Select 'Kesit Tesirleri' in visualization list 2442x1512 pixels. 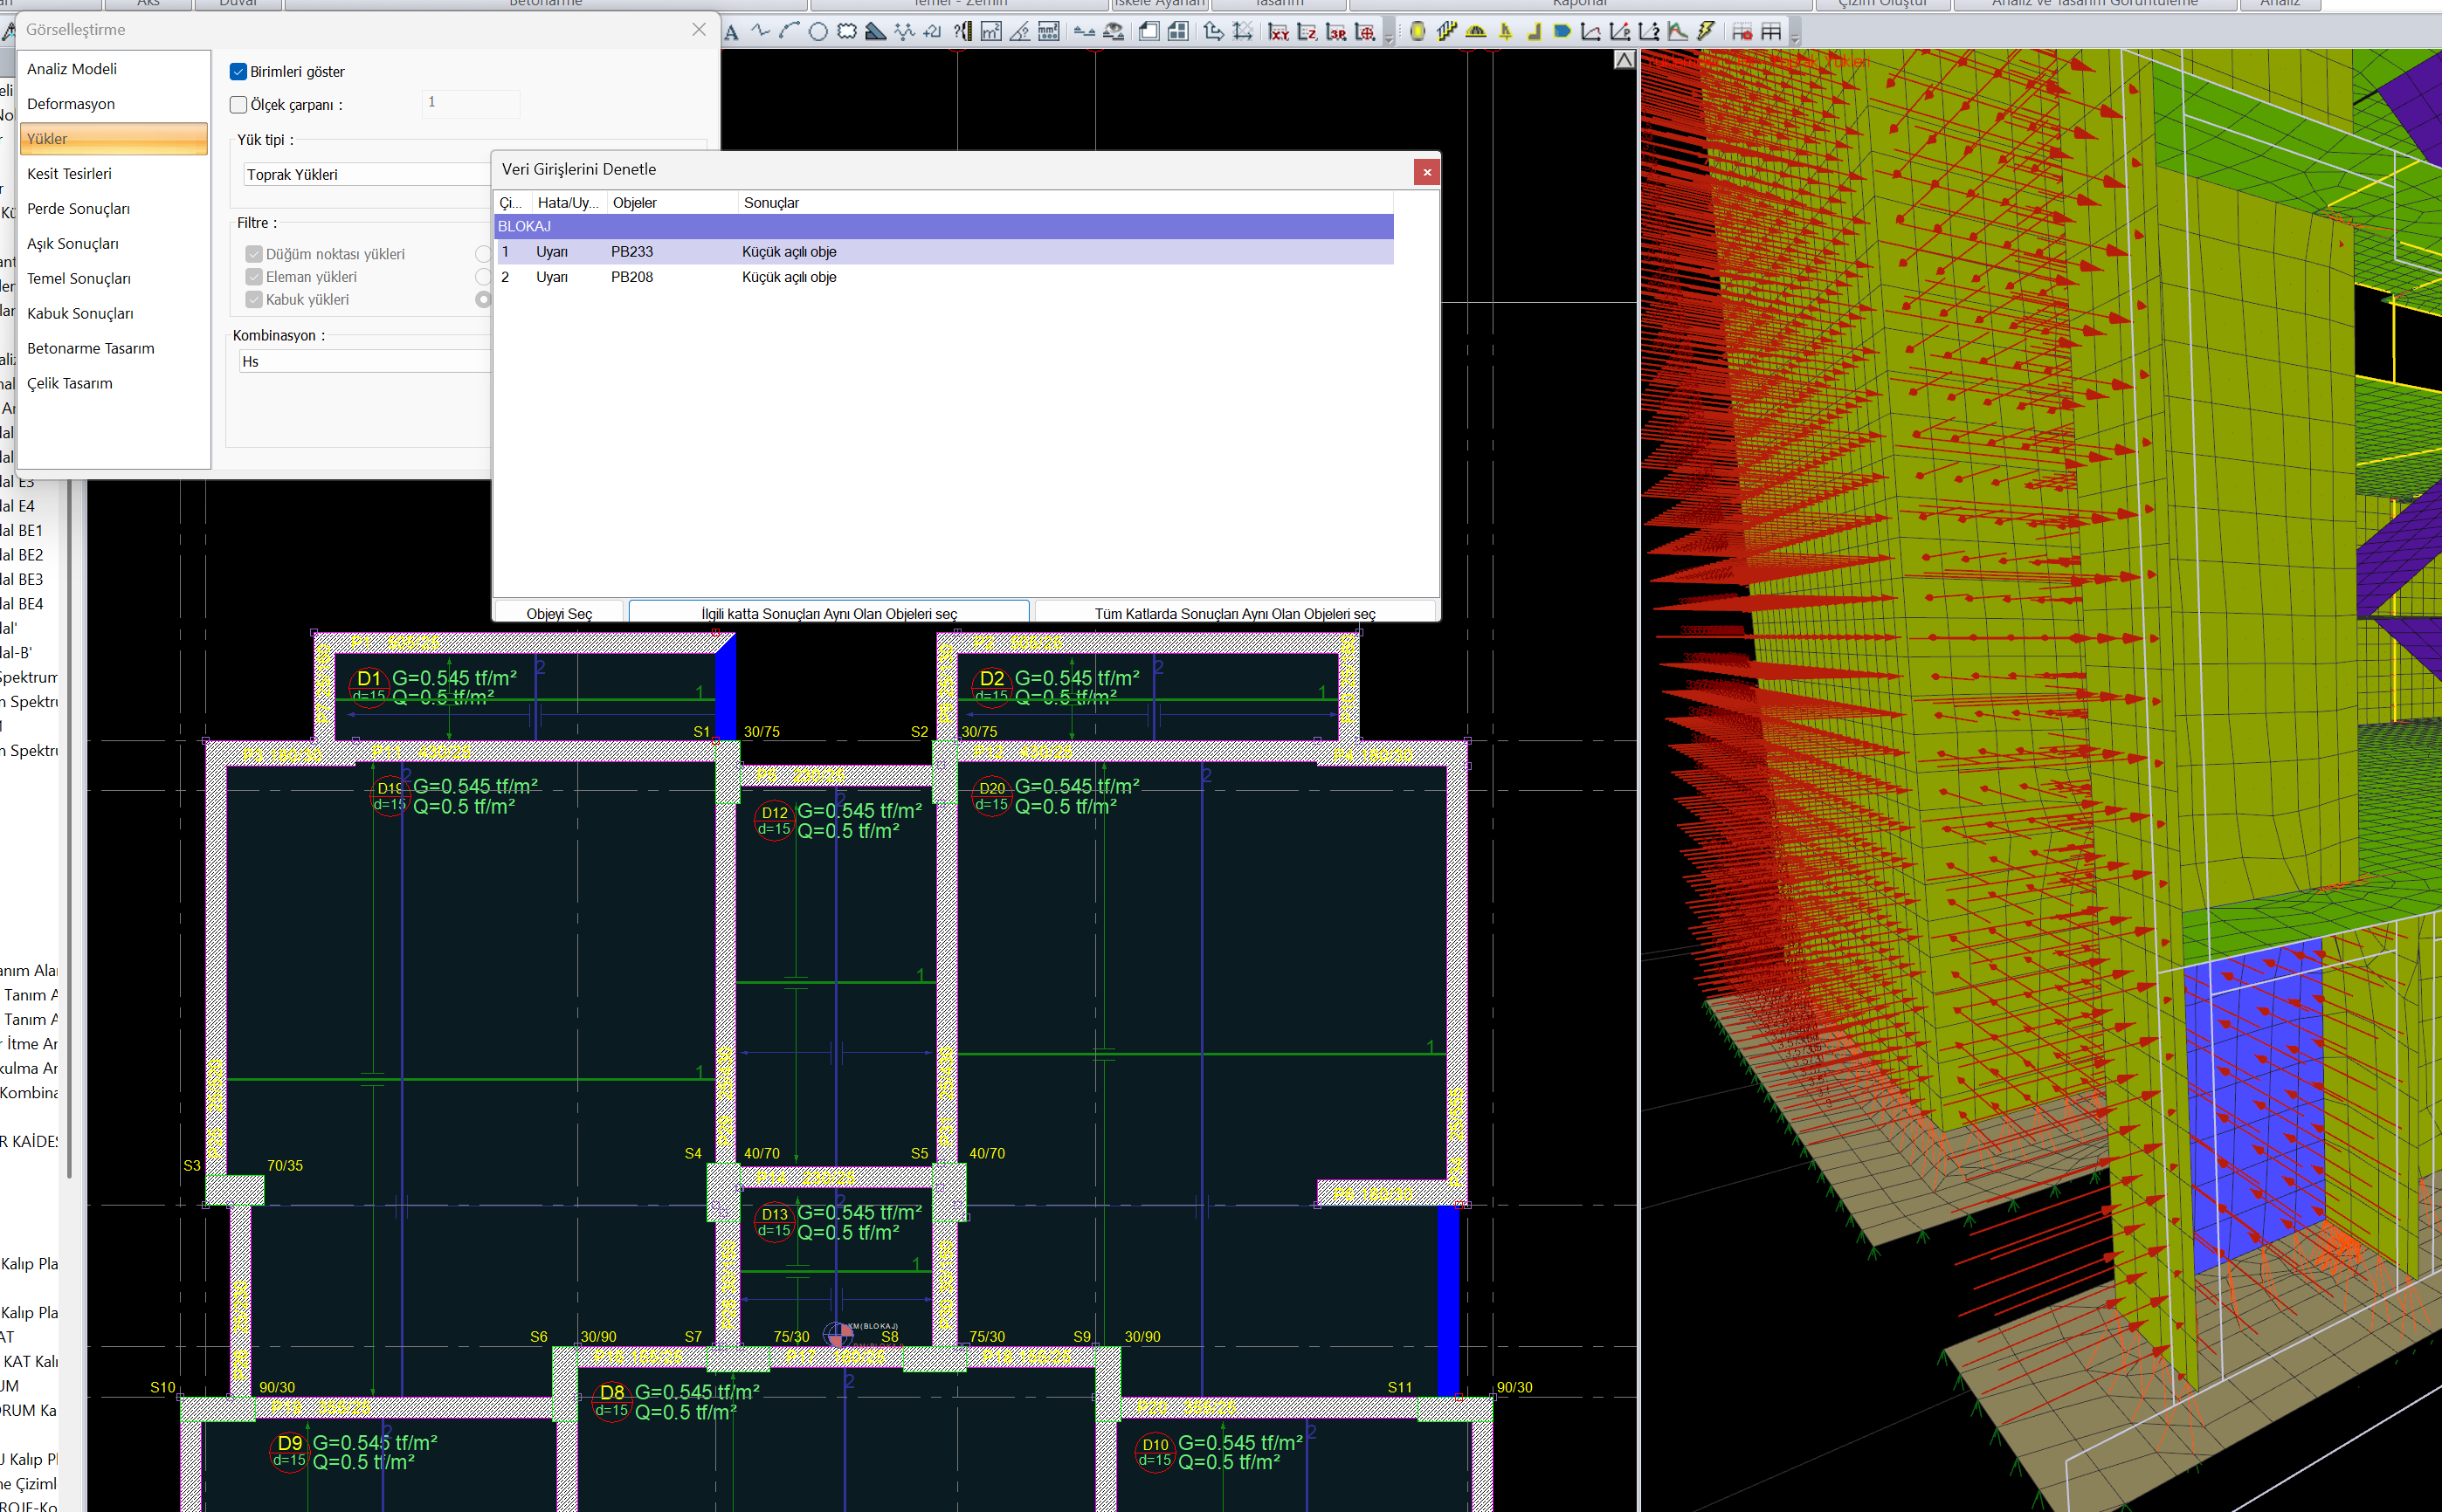click(69, 174)
